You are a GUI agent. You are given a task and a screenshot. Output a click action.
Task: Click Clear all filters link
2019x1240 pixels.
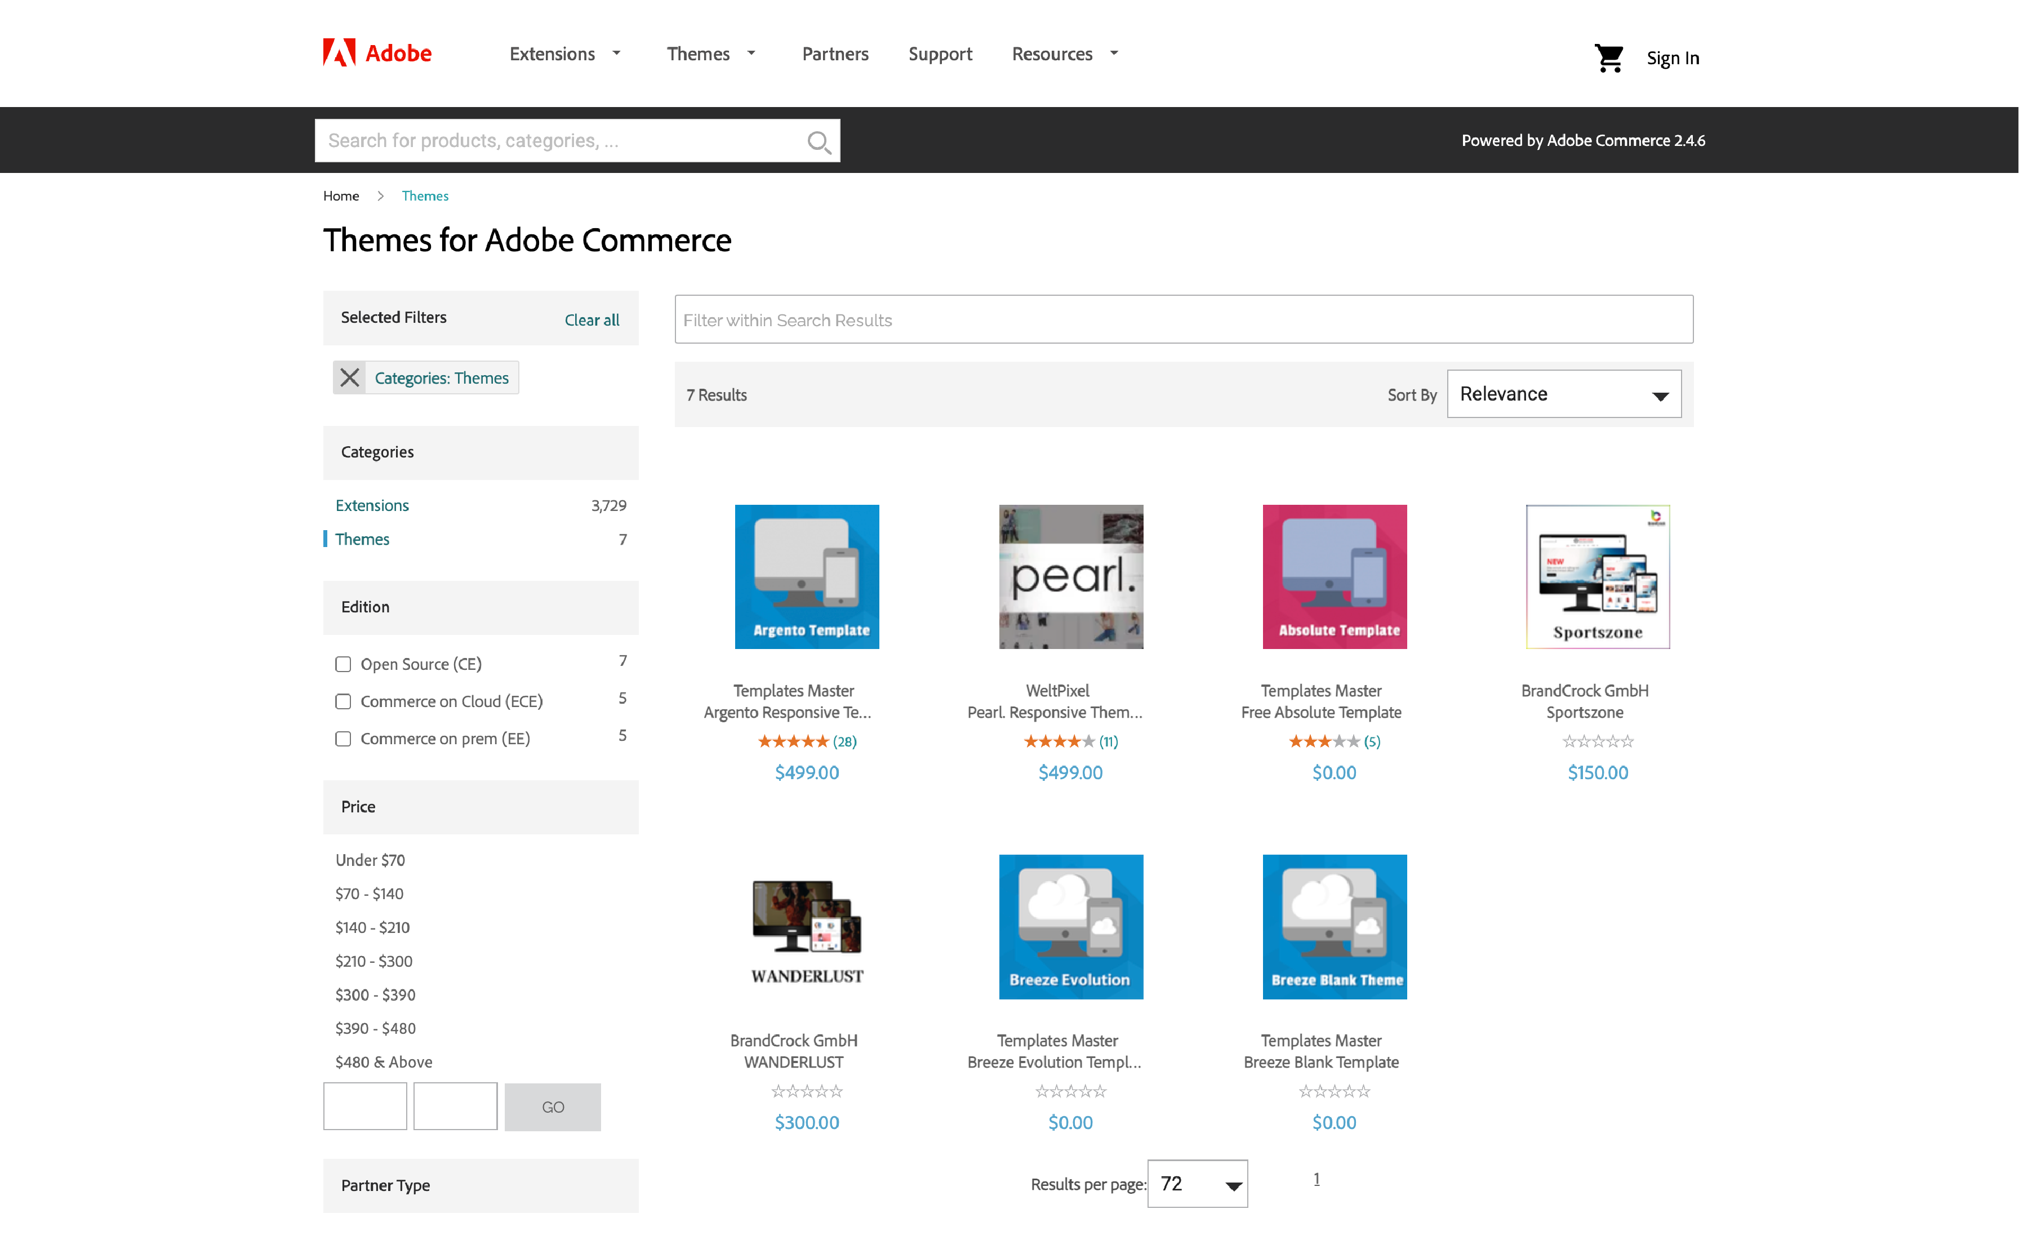(x=592, y=320)
